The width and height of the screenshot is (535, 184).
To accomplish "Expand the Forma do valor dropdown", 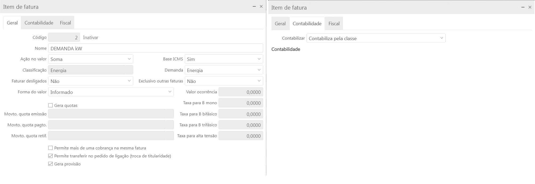I will (111, 92).
